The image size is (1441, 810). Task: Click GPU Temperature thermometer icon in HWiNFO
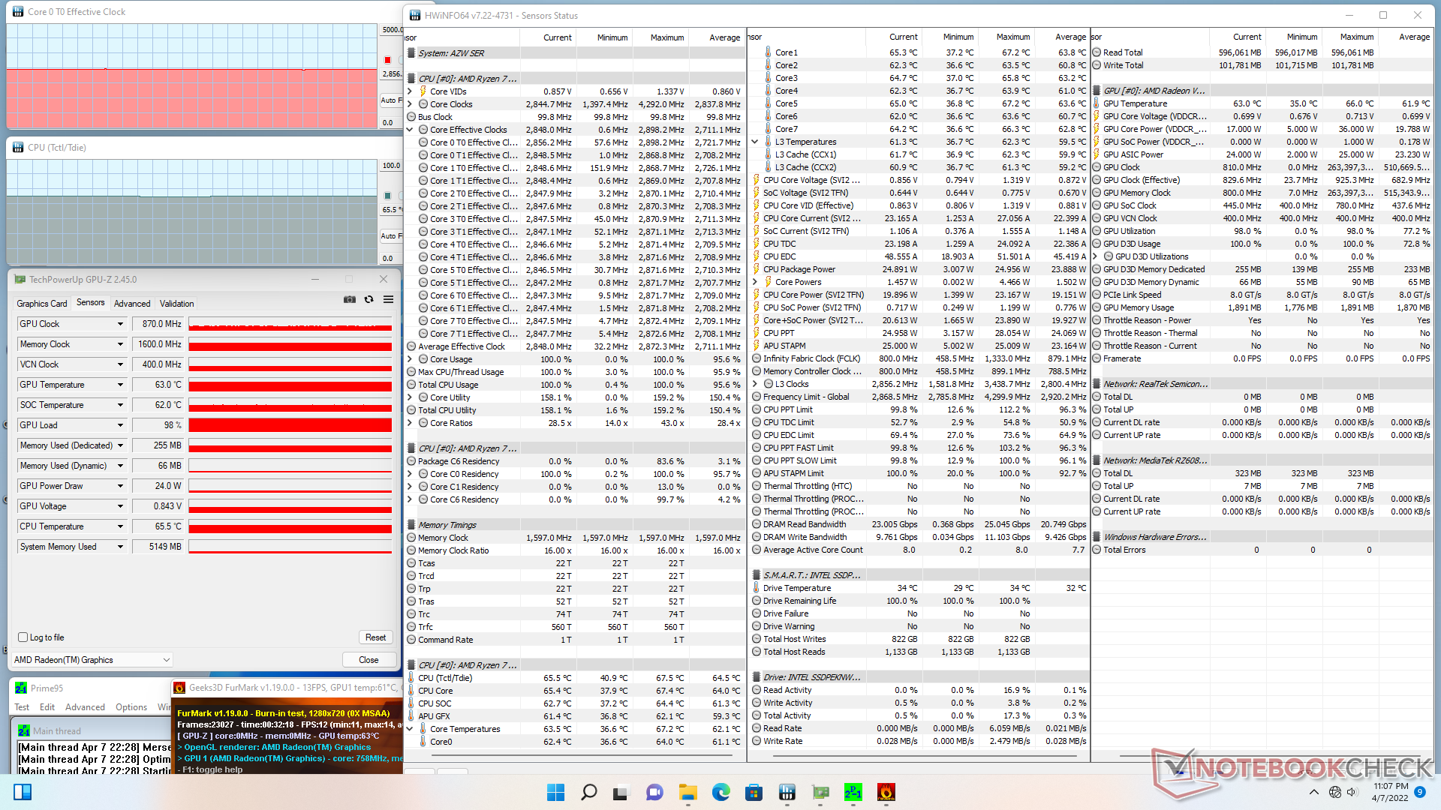tap(1097, 103)
